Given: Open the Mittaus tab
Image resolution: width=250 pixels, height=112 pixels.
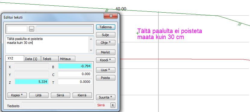Looking at the screenshot, I should point(67,59).
